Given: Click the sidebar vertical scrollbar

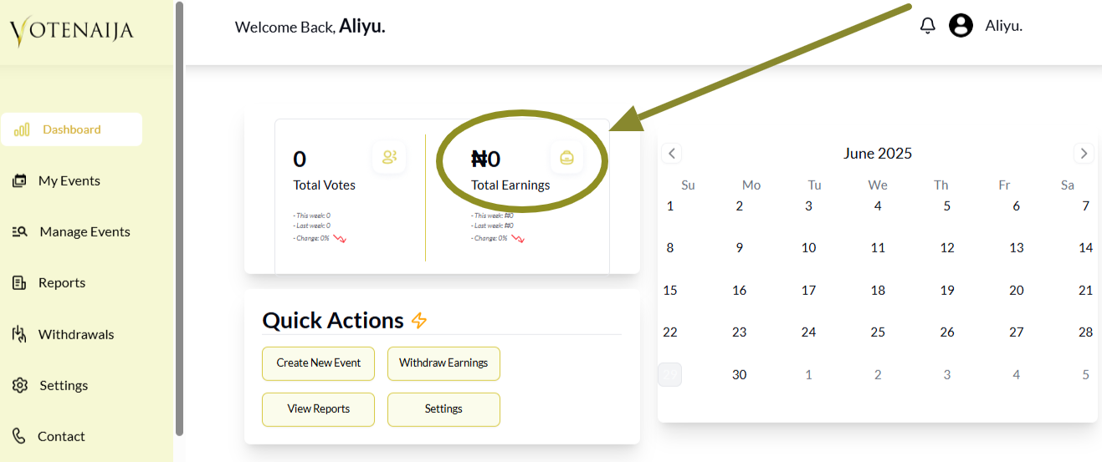Looking at the screenshot, I should tap(179, 217).
